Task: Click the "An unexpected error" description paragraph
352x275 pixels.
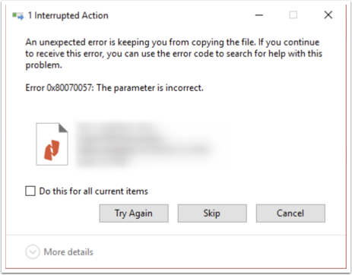Action: [x=173, y=53]
